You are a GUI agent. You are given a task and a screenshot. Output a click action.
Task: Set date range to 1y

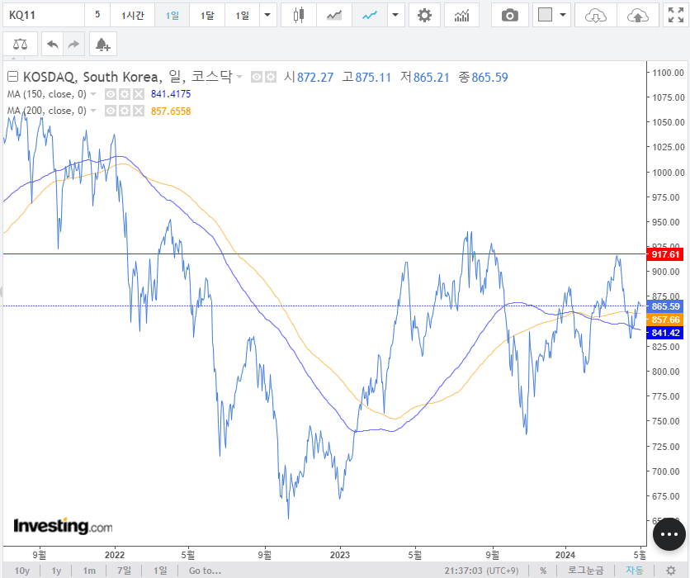[56, 571]
